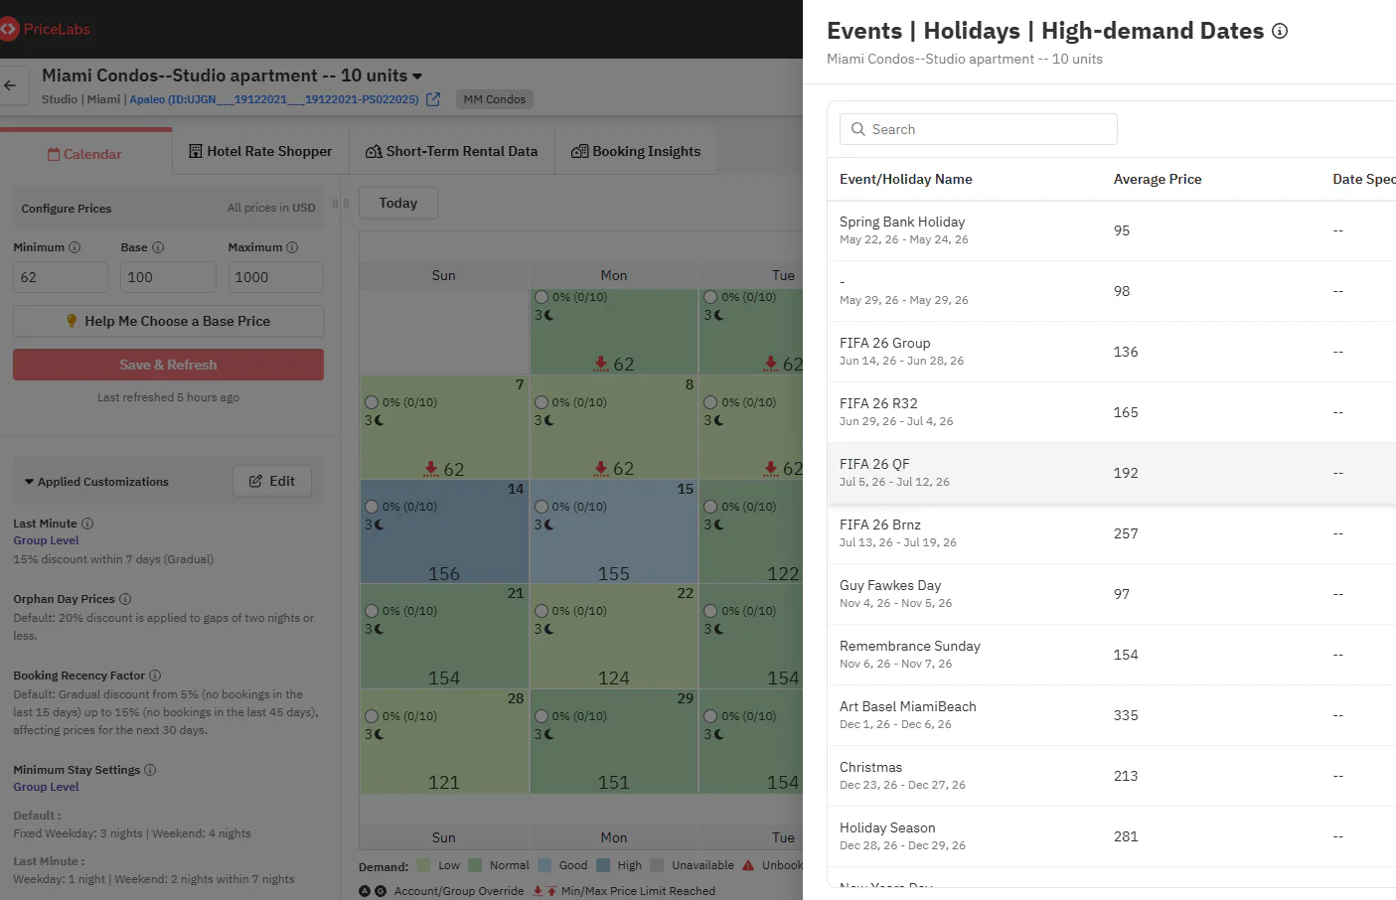Click the search magnifier icon in Events panel
The image size is (1396, 900).
[858, 129]
